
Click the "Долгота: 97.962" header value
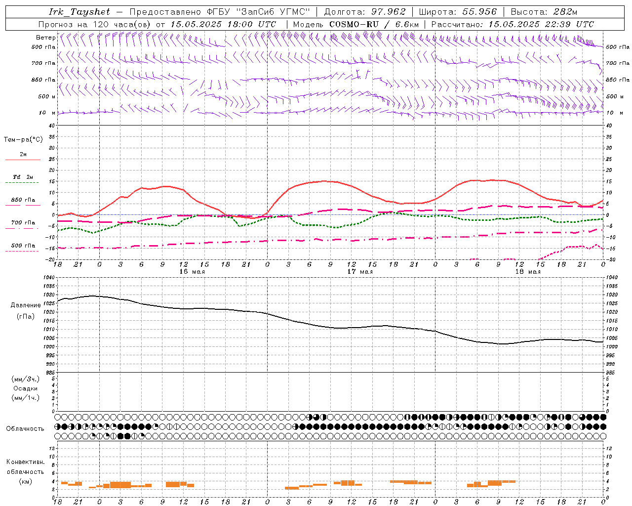(x=365, y=12)
